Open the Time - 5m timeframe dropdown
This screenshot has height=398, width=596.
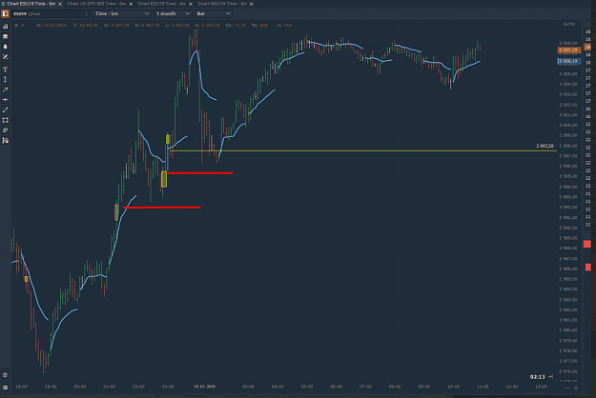pyautogui.click(x=122, y=13)
